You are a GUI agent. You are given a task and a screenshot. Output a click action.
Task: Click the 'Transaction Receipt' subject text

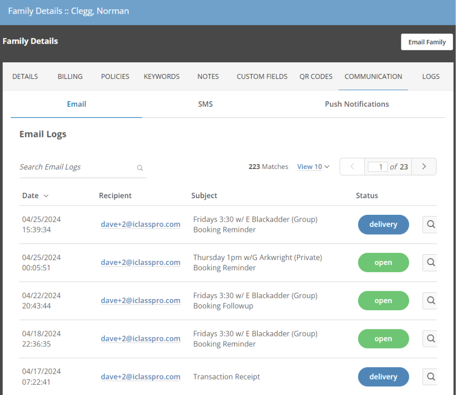[227, 376]
